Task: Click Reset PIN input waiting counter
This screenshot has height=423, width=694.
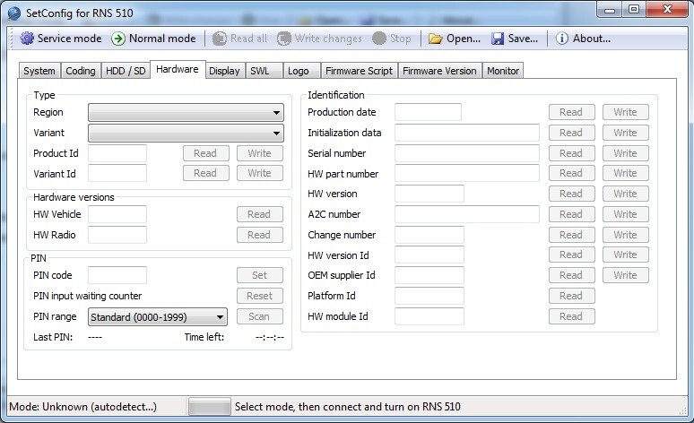Action: coord(260,296)
